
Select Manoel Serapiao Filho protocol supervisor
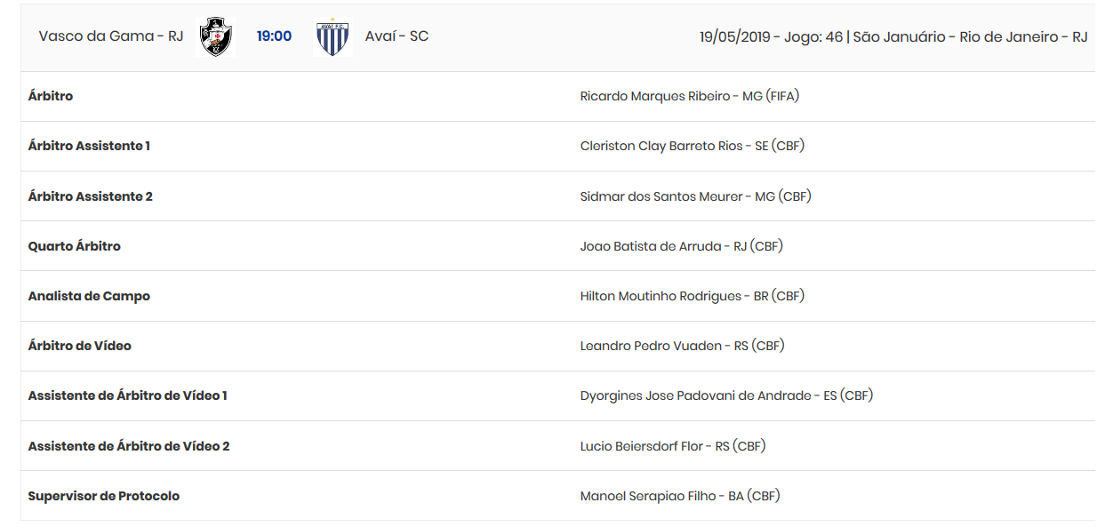click(680, 496)
